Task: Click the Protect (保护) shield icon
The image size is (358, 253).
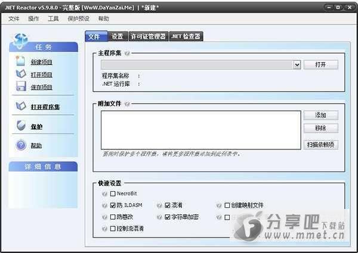Action: (x=21, y=126)
